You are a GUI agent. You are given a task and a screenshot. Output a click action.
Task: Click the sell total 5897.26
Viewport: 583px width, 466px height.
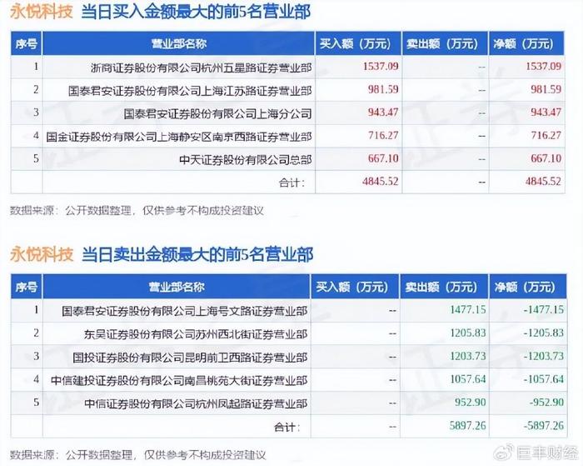tap(468, 425)
